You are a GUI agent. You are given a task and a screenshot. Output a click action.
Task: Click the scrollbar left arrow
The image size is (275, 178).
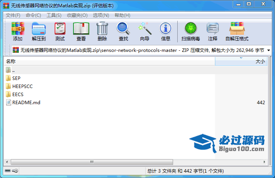pyautogui.click(x=7, y=162)
